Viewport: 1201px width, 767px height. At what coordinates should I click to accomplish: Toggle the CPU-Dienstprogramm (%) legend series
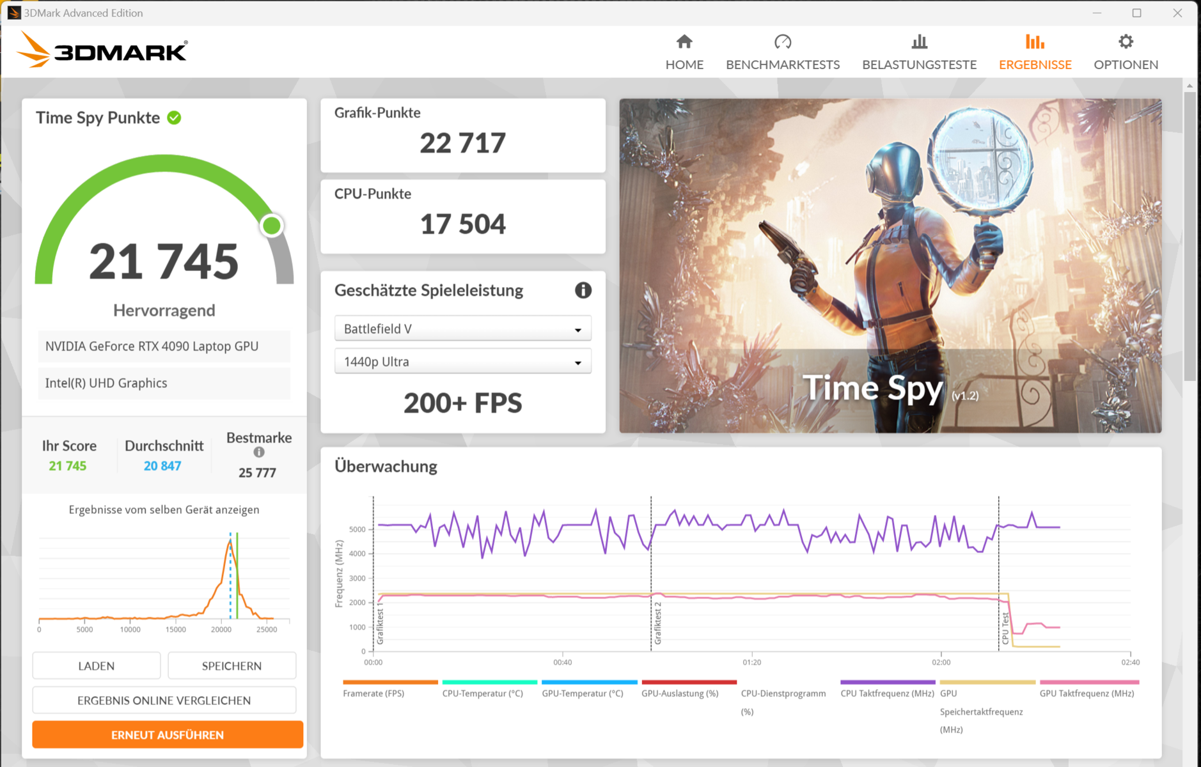783,702
